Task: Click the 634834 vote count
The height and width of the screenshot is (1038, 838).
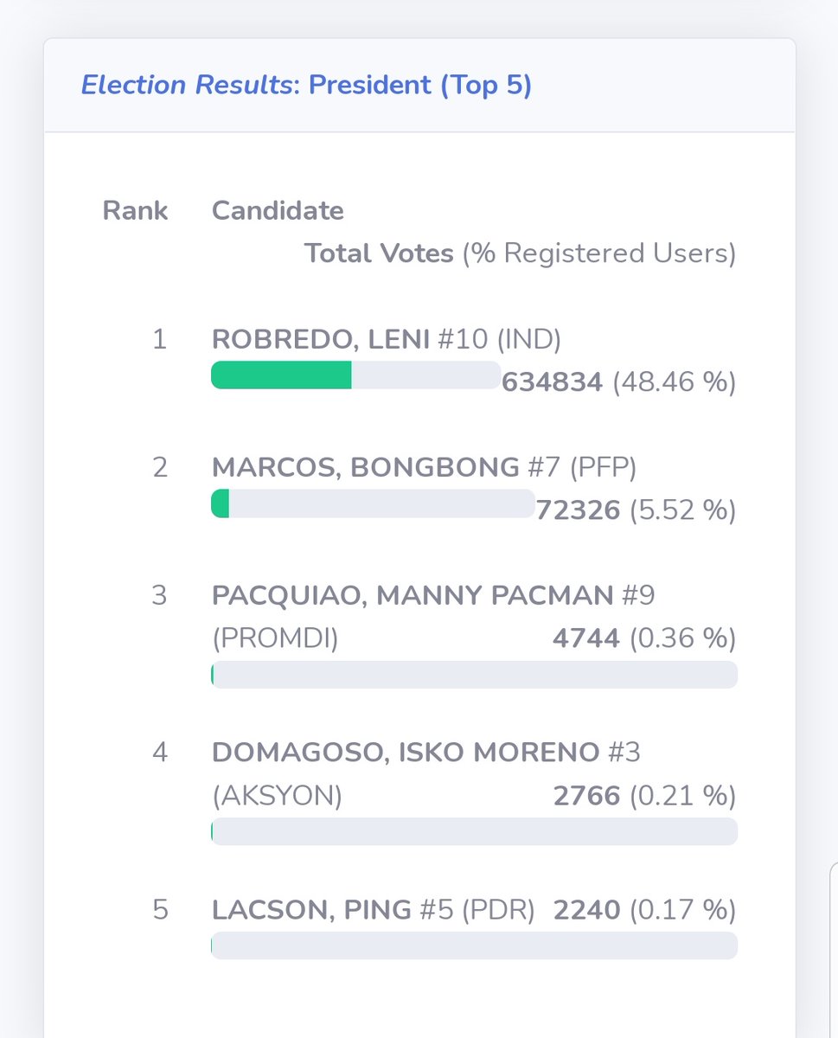Action: pos(553,382)
